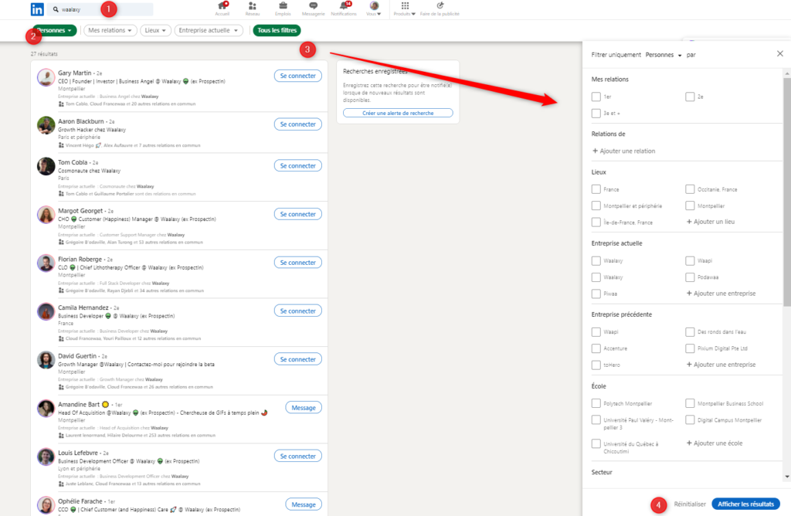
Task: Open Amandine Bart's profile photo
Action: 46,409
